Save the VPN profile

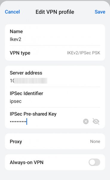click(x=100, y=12)
